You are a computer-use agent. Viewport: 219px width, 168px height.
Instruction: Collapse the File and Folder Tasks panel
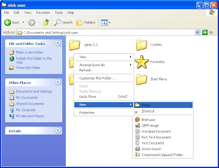coord(58,43)
